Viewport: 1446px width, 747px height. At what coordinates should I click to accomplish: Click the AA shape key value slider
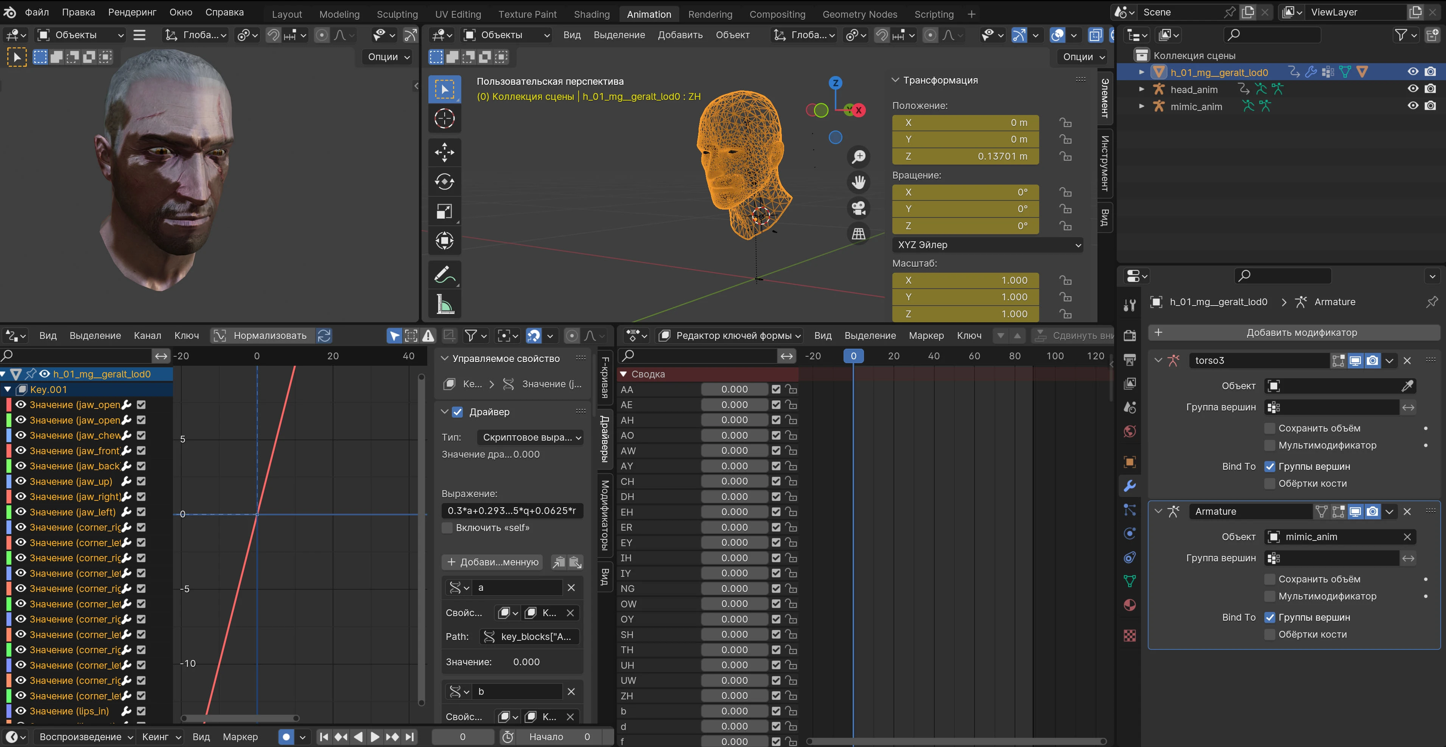point(734,390)
